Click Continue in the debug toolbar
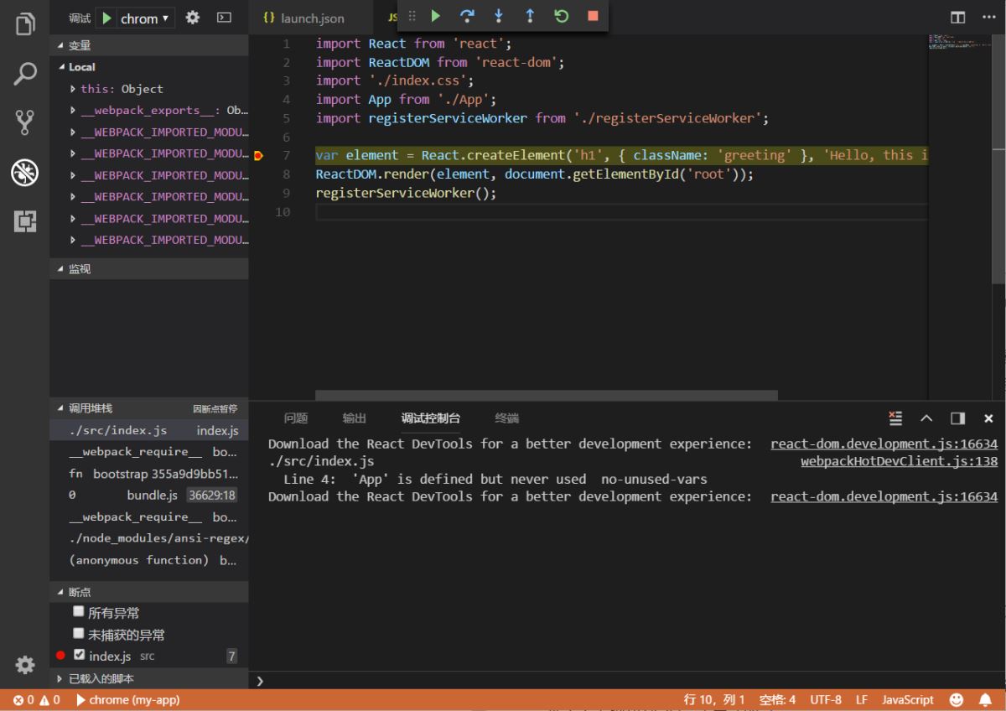The height and width of the screenshot is (711, 1006). pyautogui.click(x=435, y=16)
